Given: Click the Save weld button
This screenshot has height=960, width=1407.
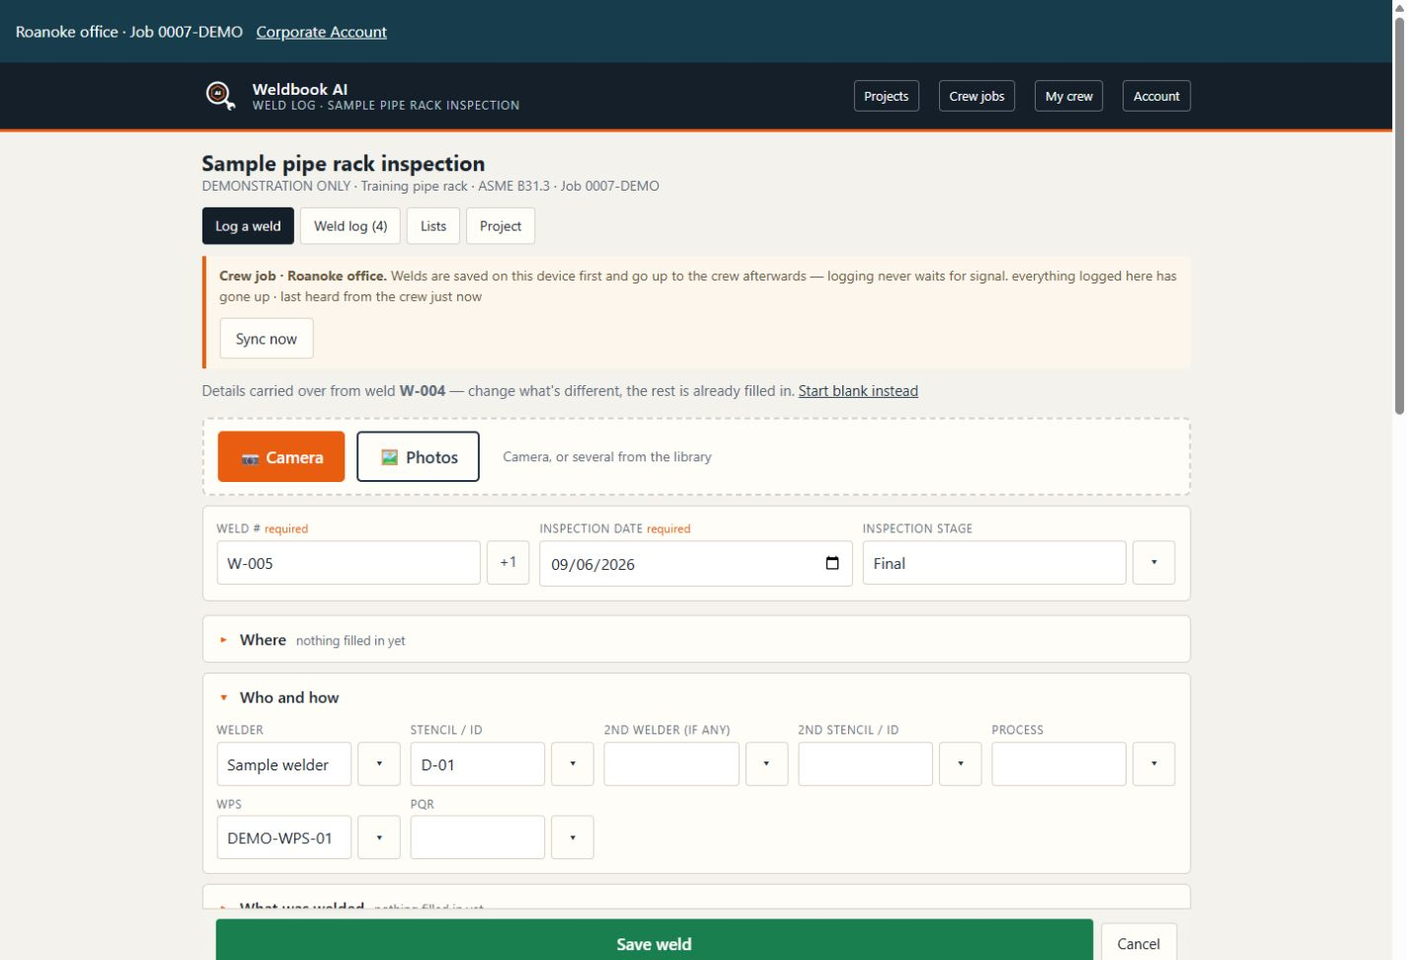Looking at the screenshot, I should pos(655,940).
